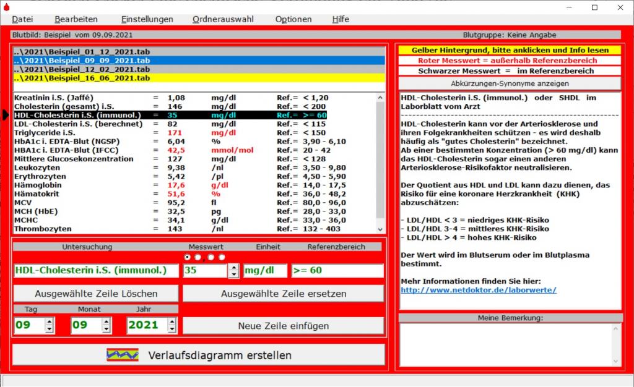Image resolution: width=634 pixels, height=387 pixels.
Task: Click the blood drop application icon
Action: (6, 6)
